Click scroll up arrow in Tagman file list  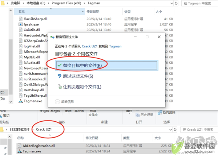11,11
